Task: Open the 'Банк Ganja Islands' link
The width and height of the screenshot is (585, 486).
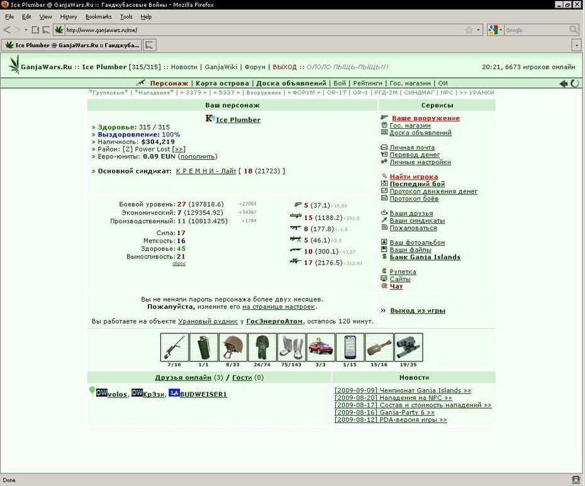Action: click(x=425, y=257)
